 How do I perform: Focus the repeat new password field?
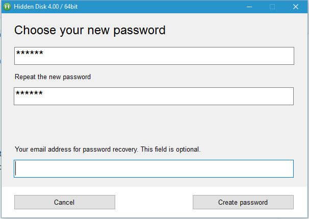tap(153, 96)
